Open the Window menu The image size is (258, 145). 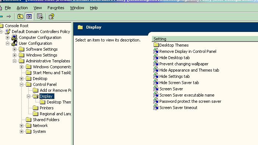point(77,8)
